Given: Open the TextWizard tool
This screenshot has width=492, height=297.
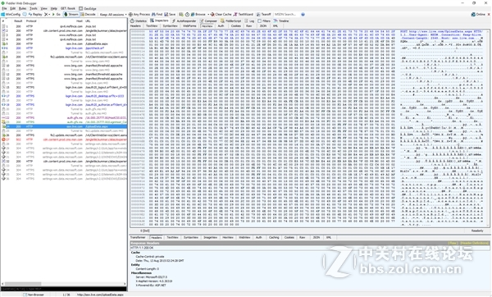Looking at the screenshot, I should [244, 15].
